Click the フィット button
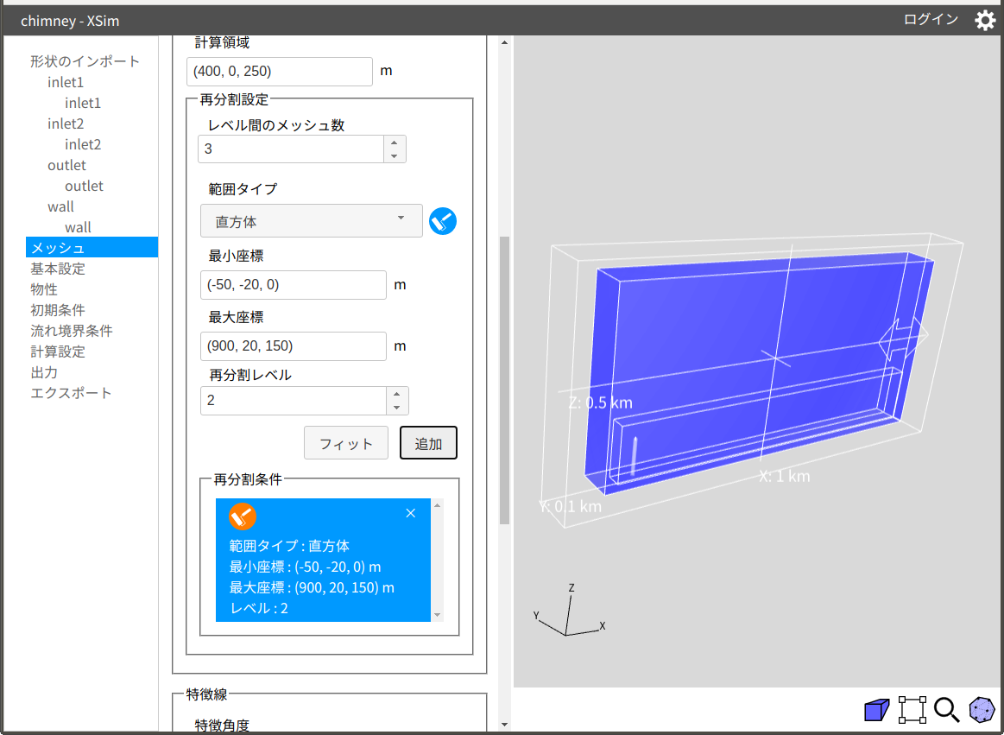This screenshot has width=1004, height=735. [x=346, y=443]
